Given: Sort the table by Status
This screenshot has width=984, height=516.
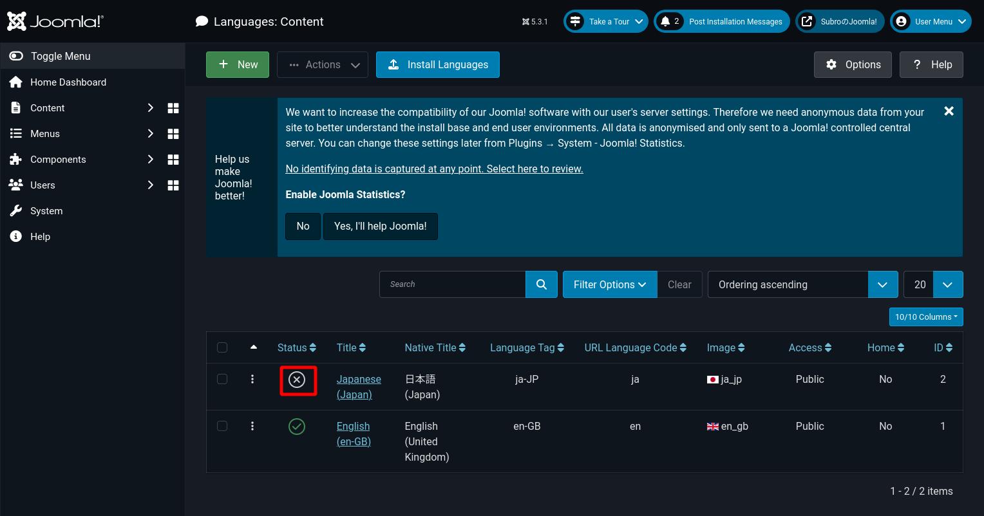Looking at the screenshot, I should pos(297,347).
